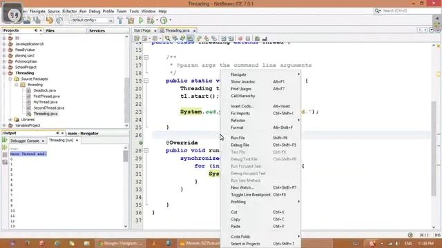Open the Source menu in menu bar
The image size is (442, 248).
[54, 11]
